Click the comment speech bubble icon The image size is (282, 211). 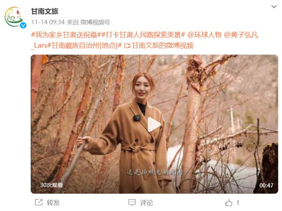[x=132, y=202]
